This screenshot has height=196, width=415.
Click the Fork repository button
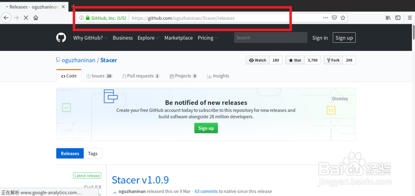tap(334, 60)
